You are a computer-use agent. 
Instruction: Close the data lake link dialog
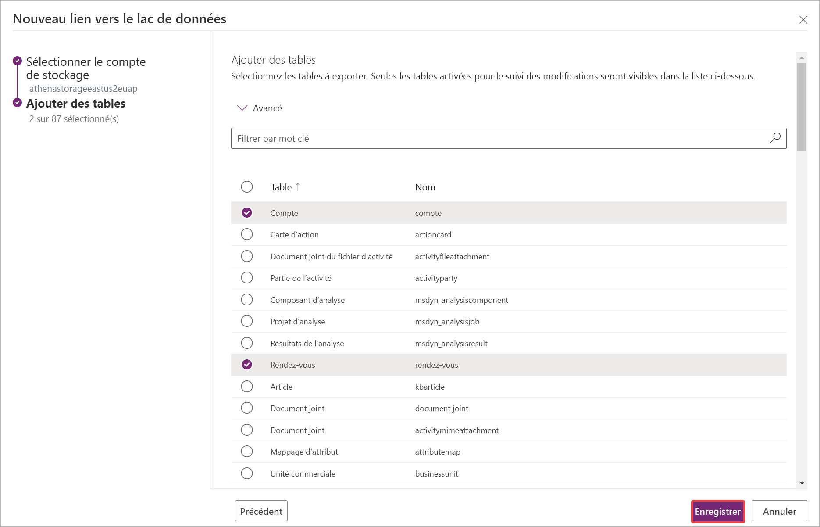803,20
